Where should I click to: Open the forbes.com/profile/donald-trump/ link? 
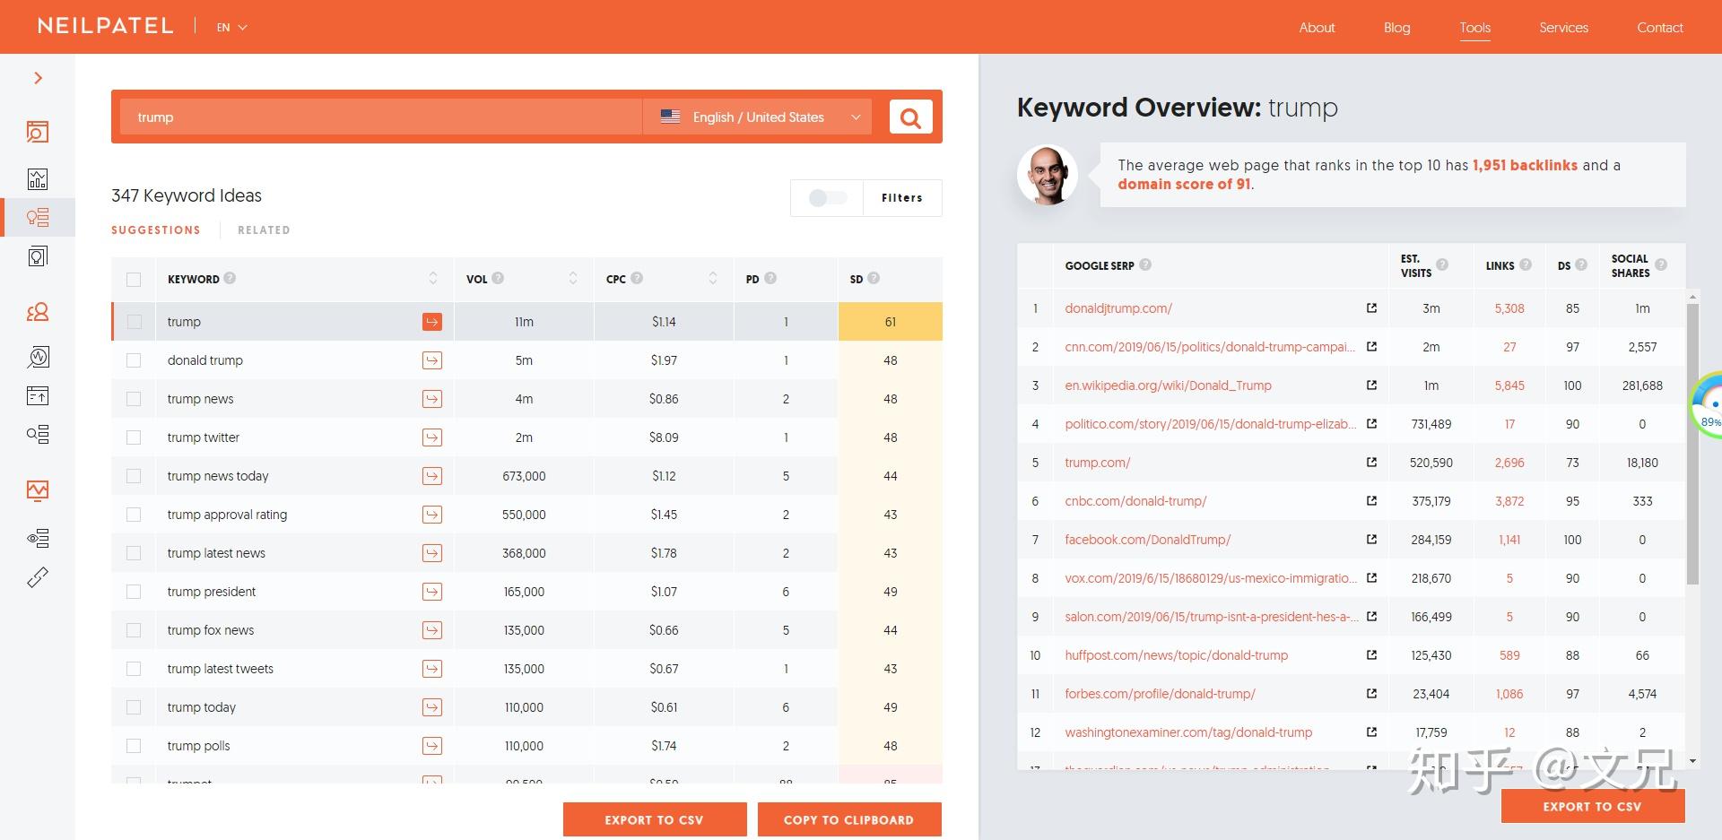click(x=1160, y=694)
